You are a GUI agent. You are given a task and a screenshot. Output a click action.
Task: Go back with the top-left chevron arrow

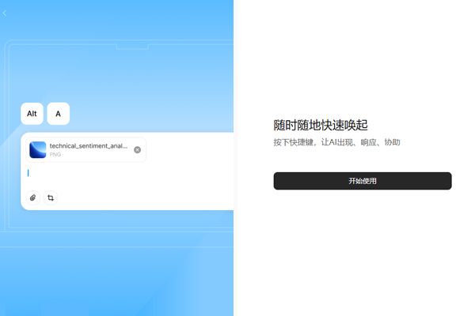(5, 13)
